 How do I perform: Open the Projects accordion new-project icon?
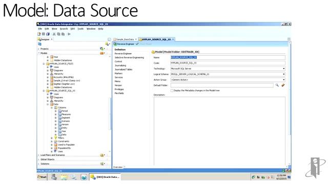click(102, 49)
